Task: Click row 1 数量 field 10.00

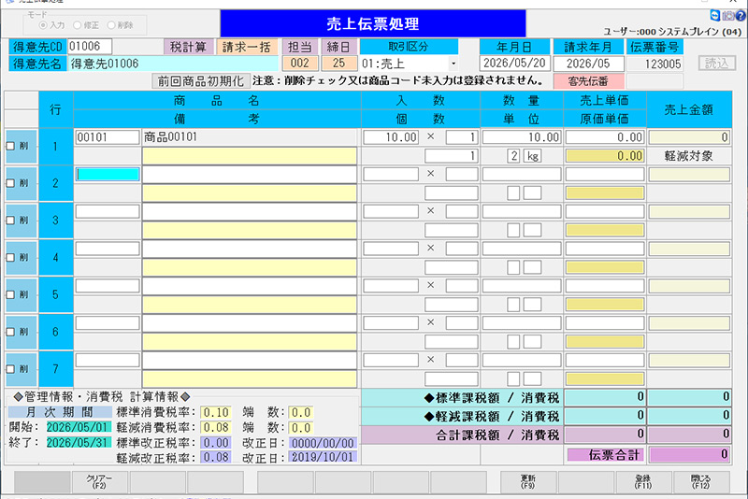Action: (x=522, y=137)
